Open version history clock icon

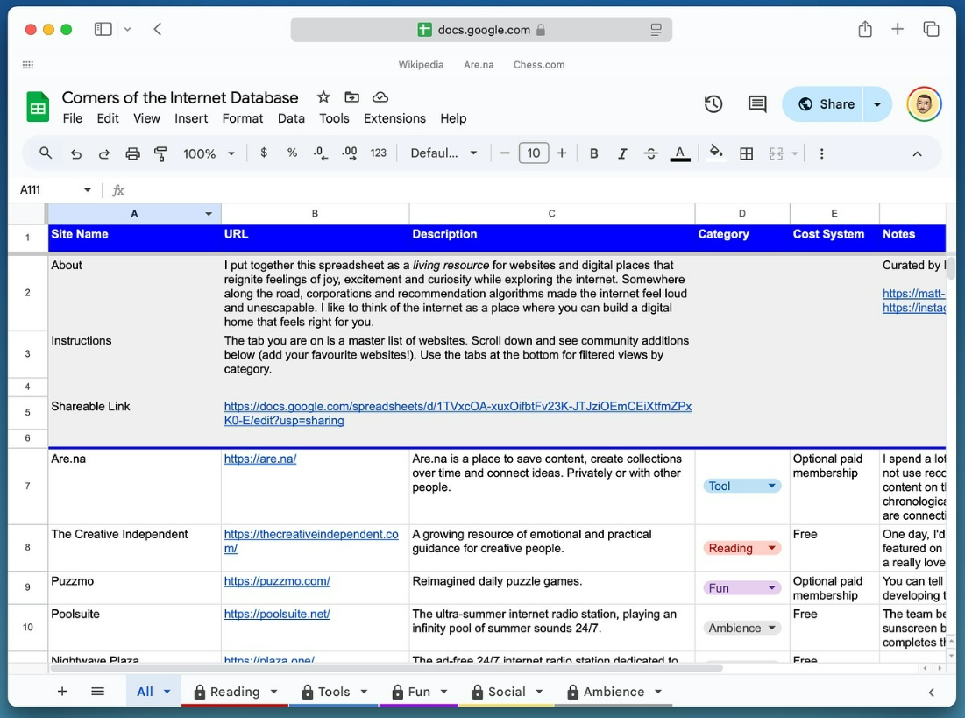click(x=713, y=104)
